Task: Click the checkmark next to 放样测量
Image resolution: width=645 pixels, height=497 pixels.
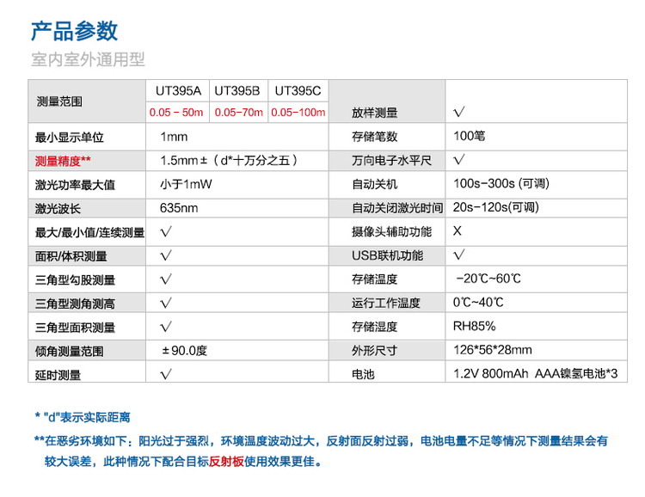Action: click(x=459, y=112)
